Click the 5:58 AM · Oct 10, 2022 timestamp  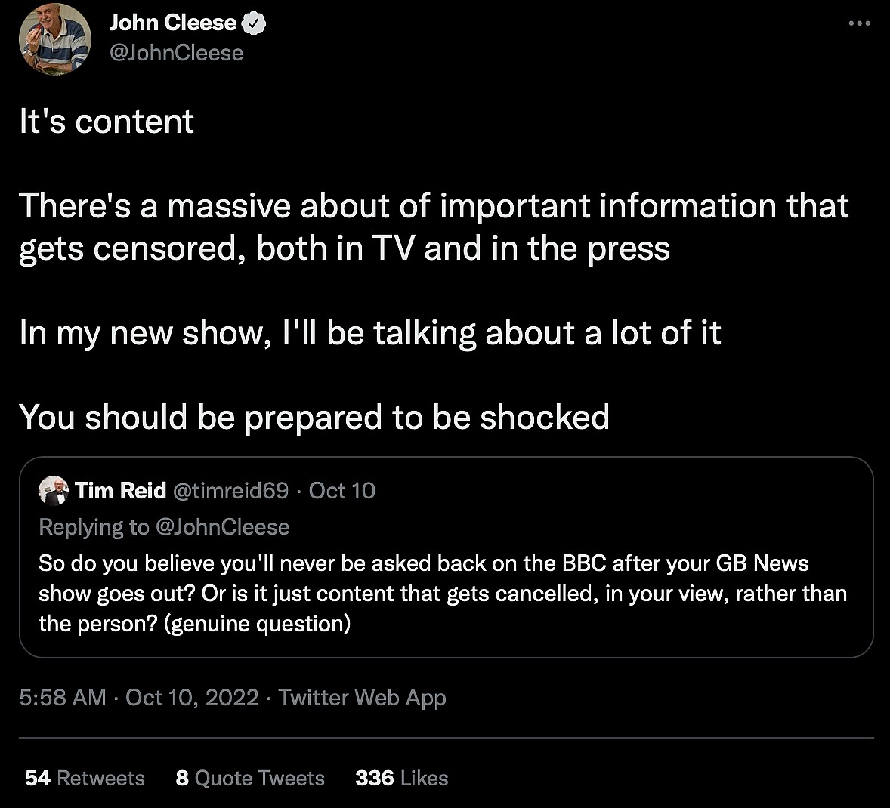[x=139, y=697]
